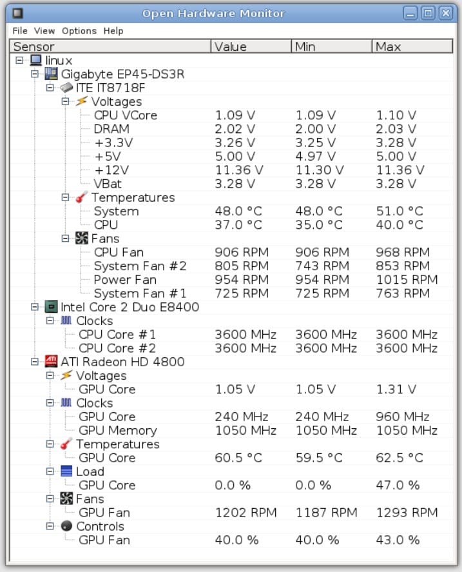
Task: Collapse the ITE IT8718F node
Action: pos(50,88)
